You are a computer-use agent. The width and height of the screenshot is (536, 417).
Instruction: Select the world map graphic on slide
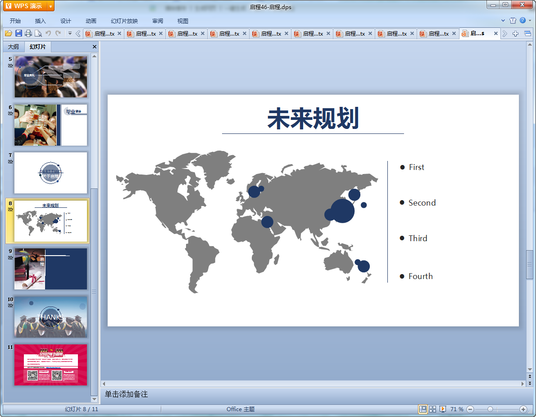(247, 222)
